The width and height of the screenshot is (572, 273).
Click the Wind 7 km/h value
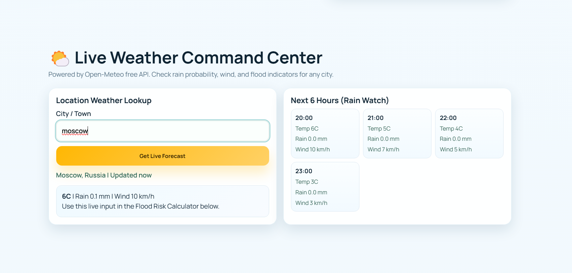point(384,149)
